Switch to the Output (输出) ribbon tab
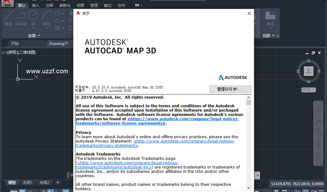The width and height of the screenshot is (327, 192). click(108, 6)
